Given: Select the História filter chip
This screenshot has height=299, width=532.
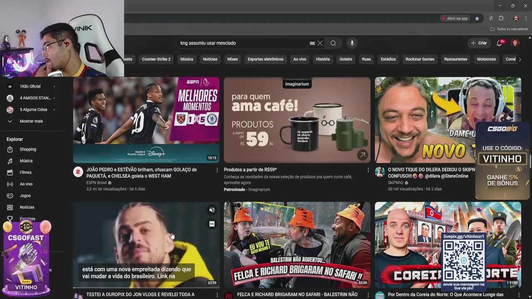Looking at the screenshot, I should 323,59.
